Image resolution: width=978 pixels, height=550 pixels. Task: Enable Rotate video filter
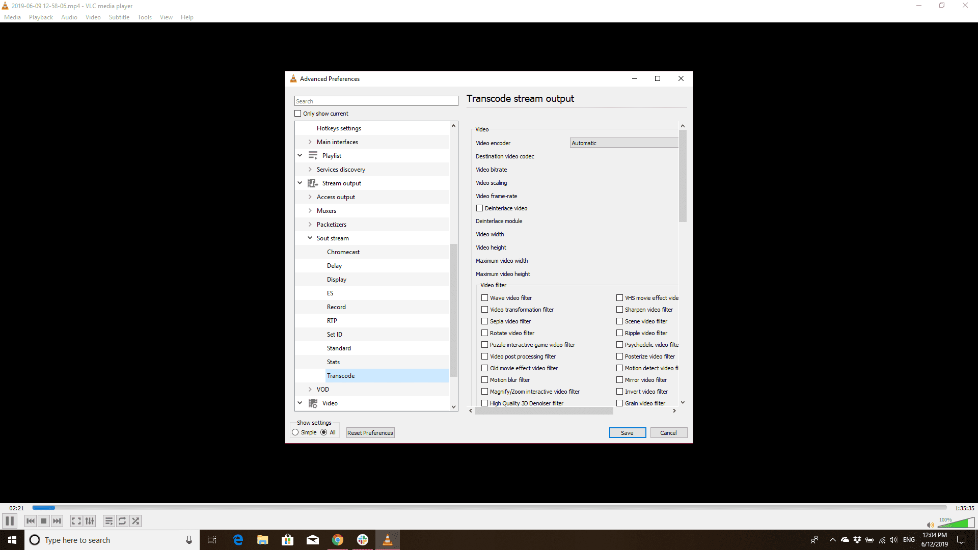click(x=484, y=333)
